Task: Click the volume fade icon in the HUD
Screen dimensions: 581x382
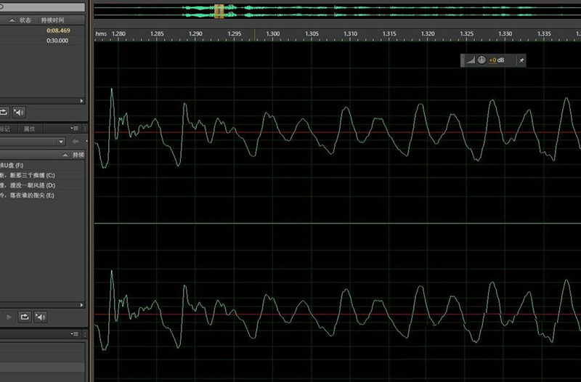Action: tap(469, 60)
